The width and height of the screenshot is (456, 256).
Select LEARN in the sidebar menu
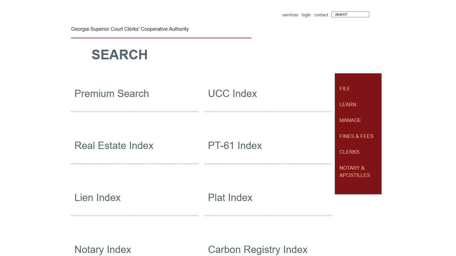(348, 105)
